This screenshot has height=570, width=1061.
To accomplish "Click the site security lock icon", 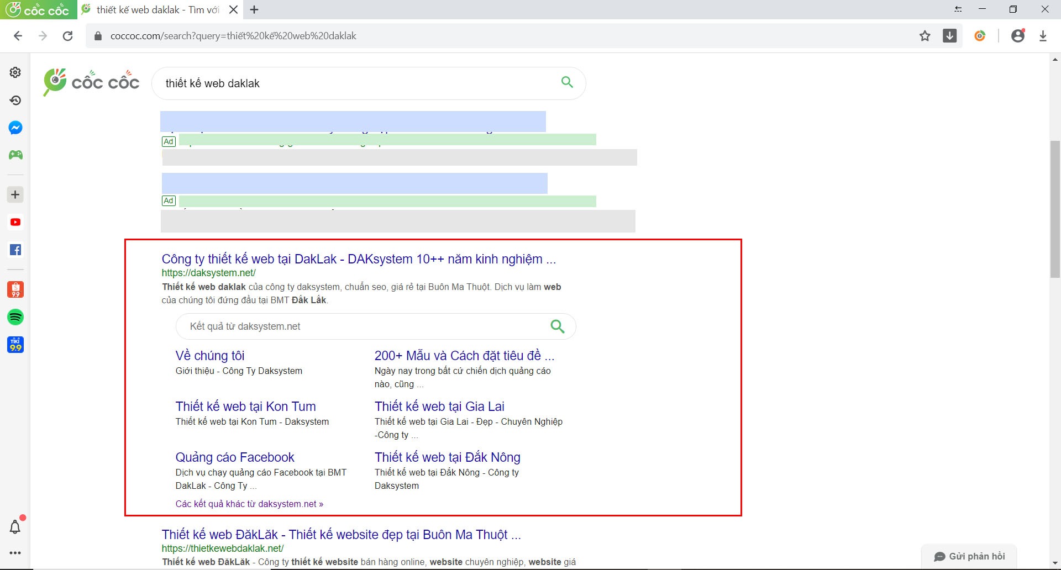I will 98,36.
